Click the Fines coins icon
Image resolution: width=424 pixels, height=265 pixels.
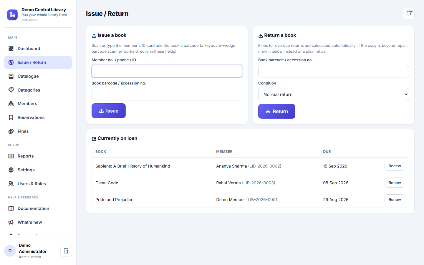[x=11, y=131]
